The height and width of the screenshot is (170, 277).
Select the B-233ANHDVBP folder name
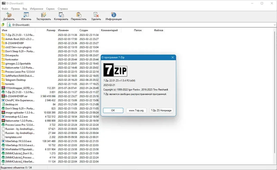(15, 43)
